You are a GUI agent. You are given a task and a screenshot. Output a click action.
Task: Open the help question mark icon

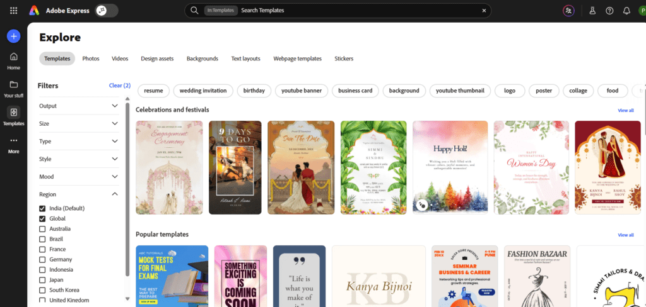pos(609,11)
